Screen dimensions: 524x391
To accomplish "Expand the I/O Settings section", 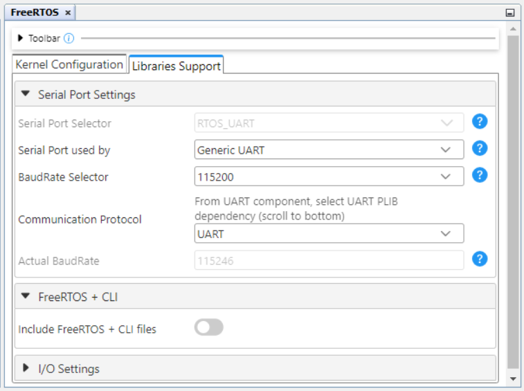I will pyautogui.click(x=26, y=368).
